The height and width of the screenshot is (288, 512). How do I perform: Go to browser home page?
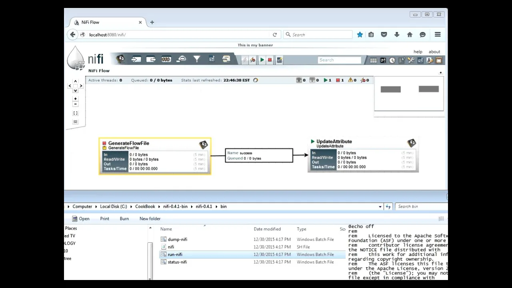[410, 35]
